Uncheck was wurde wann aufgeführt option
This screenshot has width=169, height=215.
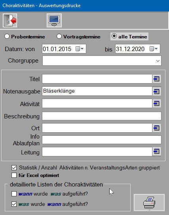click(14, 204)
